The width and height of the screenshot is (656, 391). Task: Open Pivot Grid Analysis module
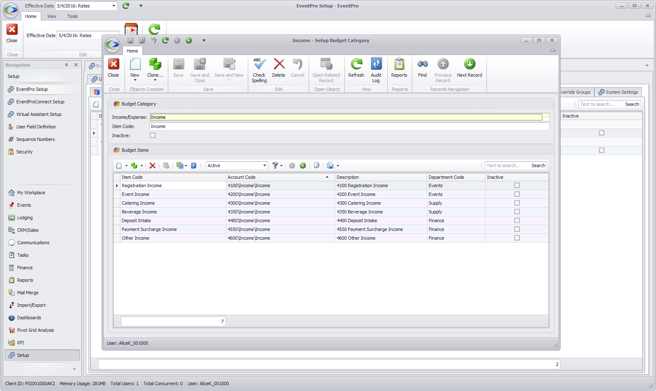coord(35,330)
